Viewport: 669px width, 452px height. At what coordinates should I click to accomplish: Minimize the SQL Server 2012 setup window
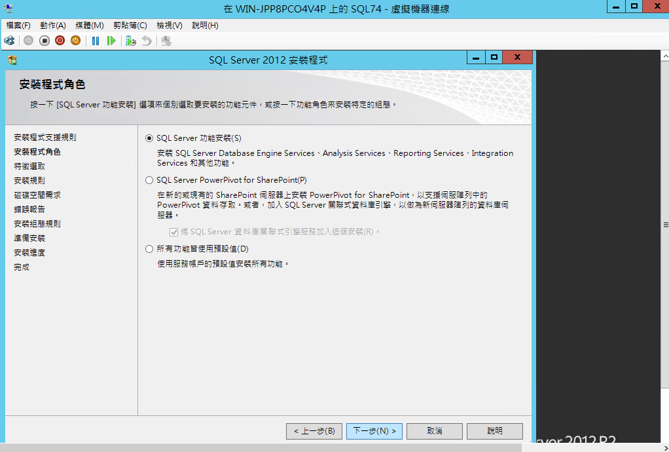tap(476, 57)
